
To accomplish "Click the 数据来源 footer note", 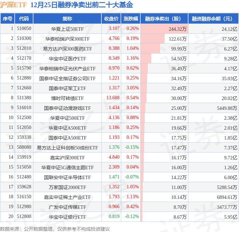I will (x=55, y=229).
